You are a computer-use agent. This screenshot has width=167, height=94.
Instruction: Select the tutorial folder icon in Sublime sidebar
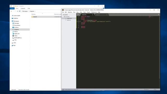[x=65, y=17]
